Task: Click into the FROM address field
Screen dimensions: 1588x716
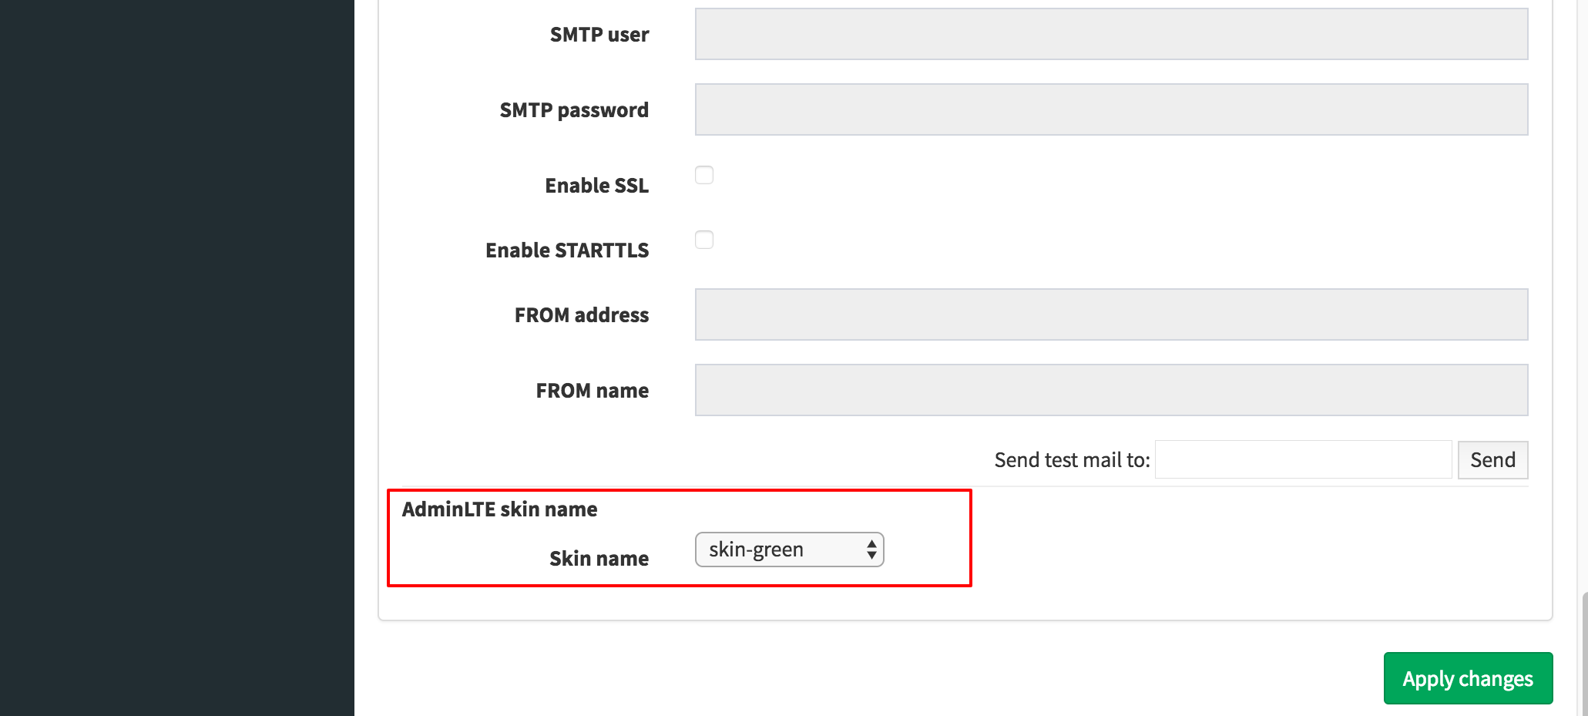Action: click(1111, 314)
